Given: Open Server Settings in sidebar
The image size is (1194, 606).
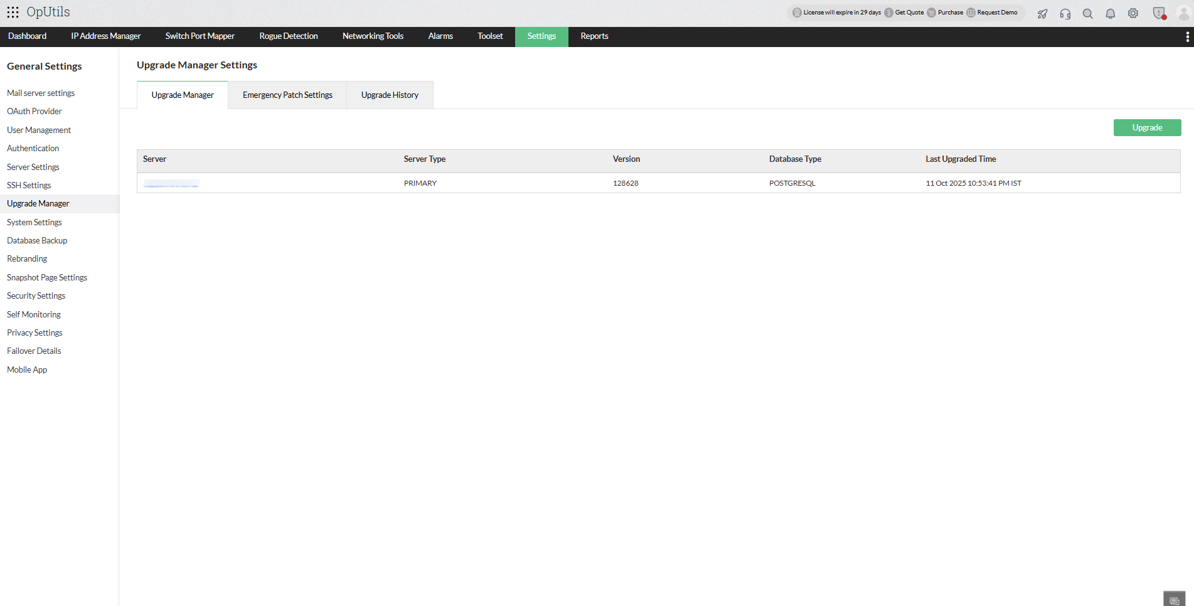Looking at the screenshot, I should [33, 167].
